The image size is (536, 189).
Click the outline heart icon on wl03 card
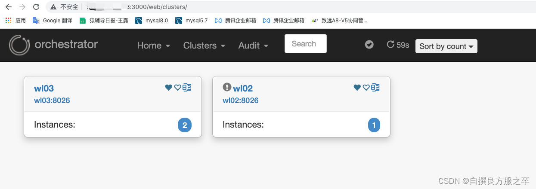(177, 87)
